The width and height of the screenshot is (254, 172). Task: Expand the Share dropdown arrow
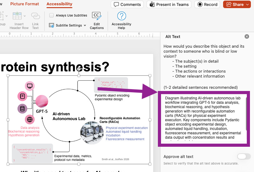pos(248,5)
